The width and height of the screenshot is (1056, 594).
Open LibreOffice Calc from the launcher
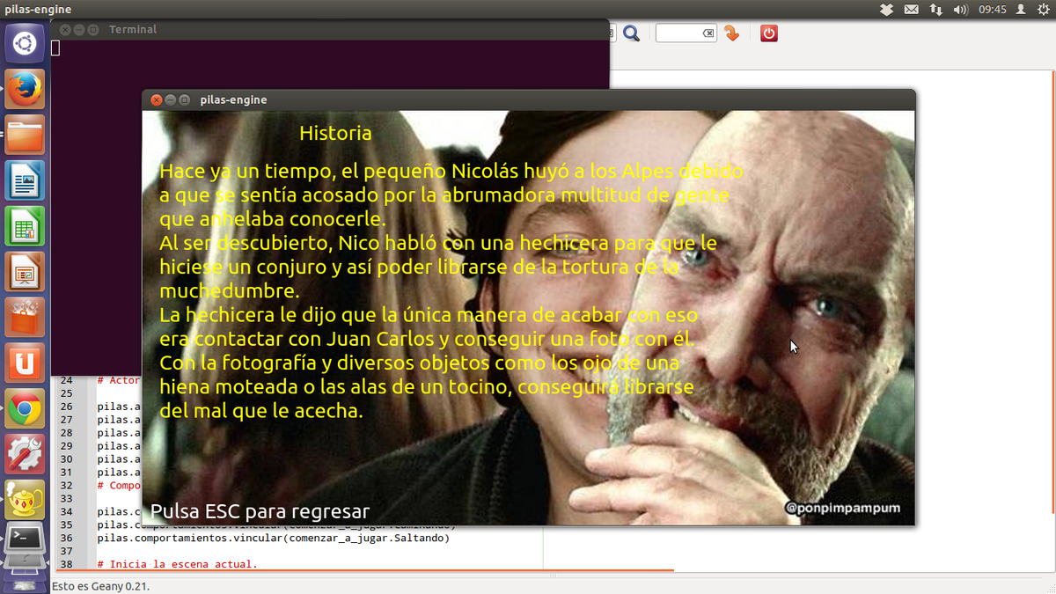tap(25, 226)
